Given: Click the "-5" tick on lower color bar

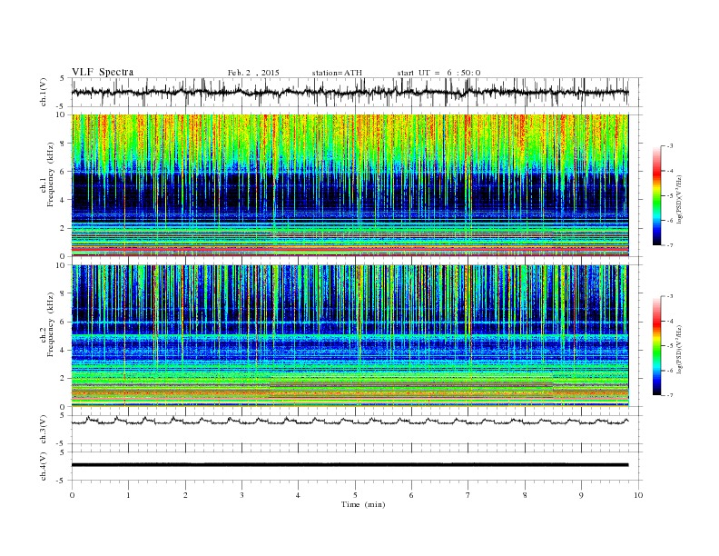Looking at the screenshot, I should click(669, 346).
